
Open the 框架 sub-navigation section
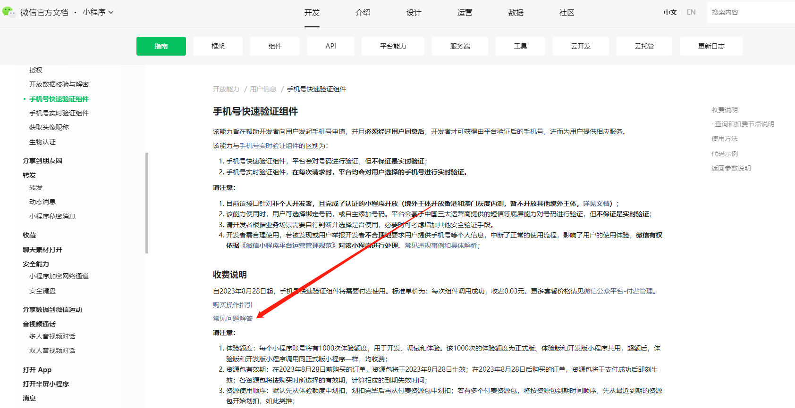[x=218, y=46]
